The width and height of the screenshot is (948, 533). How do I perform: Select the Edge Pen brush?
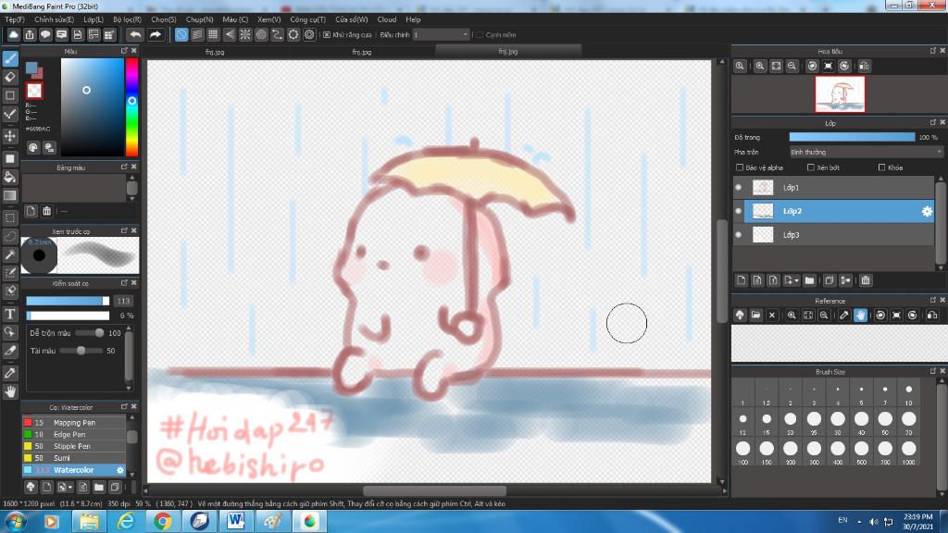coord(74,434)
